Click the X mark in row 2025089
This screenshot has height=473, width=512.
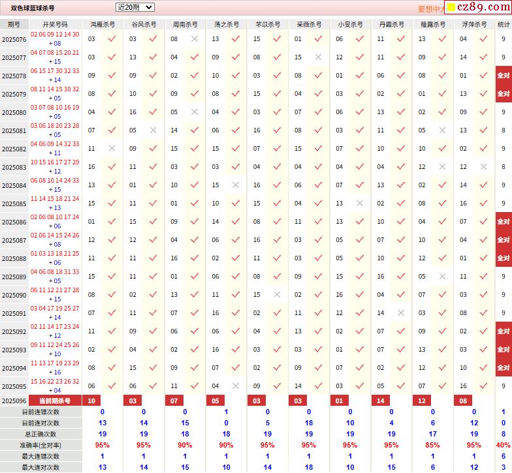click(x=443, y=277)
